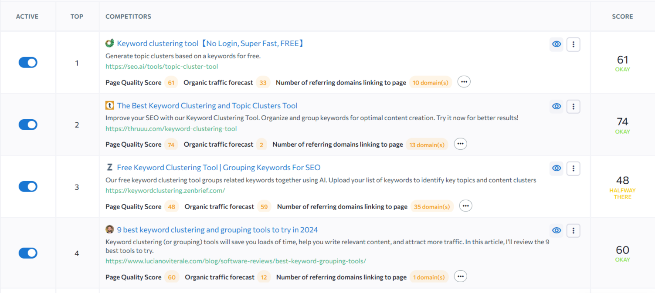Click the COMPETITORS column header
The height and width of the screenshot is (293, 655).
tap(129, 17)
